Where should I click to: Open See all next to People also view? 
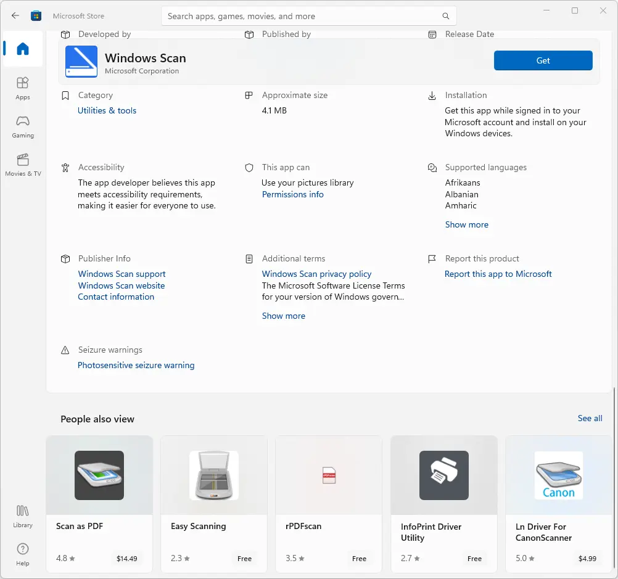[x=589, y=418]
